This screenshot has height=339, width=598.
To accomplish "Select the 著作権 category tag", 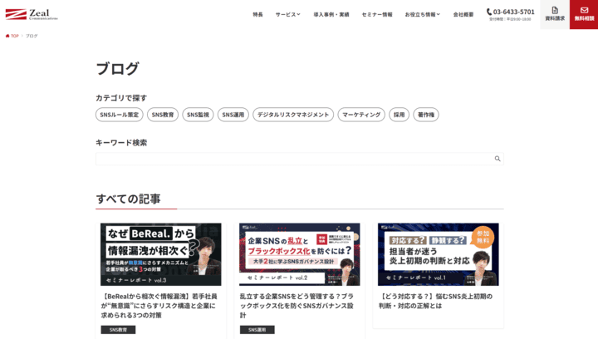I will click(426, 115).
